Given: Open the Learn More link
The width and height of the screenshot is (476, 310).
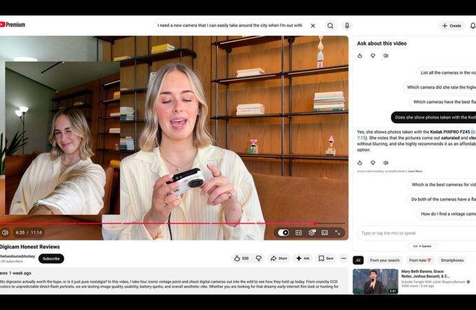Looking at the screenshot, I should coord(415,172).
